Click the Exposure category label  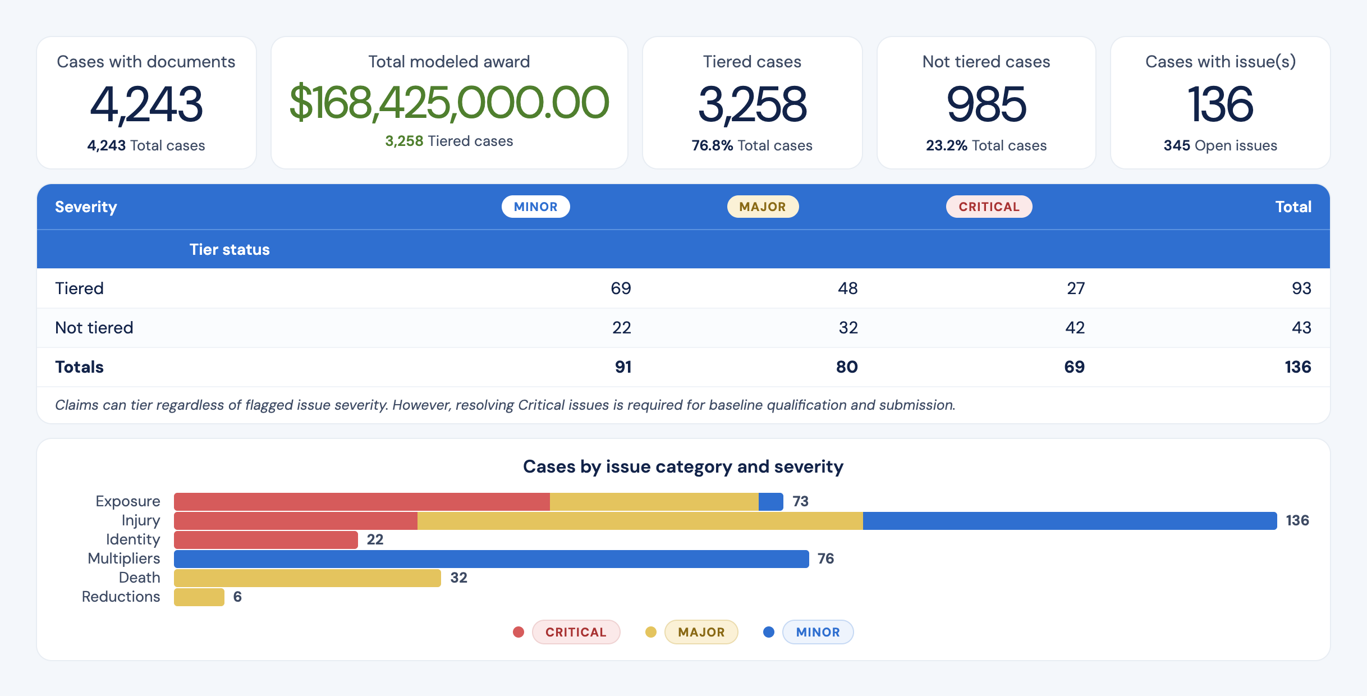coord(128,501)
